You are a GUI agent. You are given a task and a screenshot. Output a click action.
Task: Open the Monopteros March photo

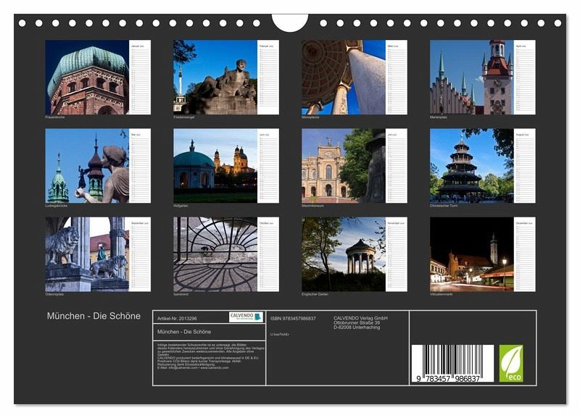(344, 78)
